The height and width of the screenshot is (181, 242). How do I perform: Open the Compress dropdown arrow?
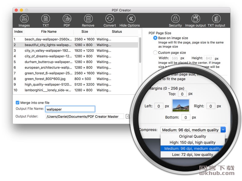[x=223, y=130]
